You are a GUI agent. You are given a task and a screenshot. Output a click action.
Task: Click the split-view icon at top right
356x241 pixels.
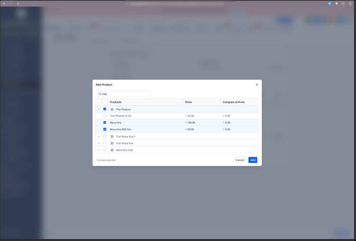click(x=350, y=4)
